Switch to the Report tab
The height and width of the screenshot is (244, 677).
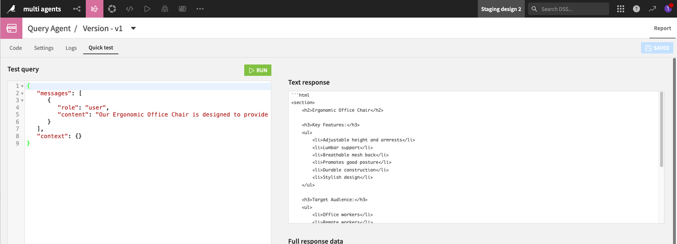point(662,28)
